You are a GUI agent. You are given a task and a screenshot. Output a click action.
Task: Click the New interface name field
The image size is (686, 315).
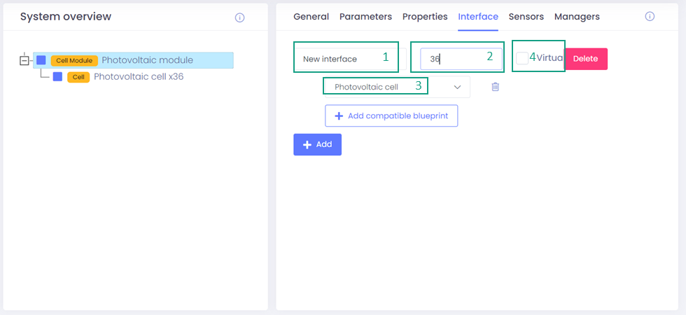346,59
